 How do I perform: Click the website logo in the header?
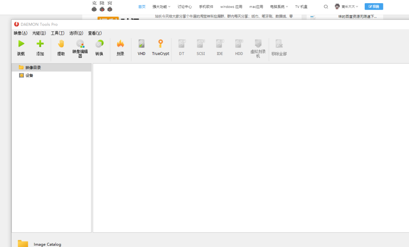point(102,6)
